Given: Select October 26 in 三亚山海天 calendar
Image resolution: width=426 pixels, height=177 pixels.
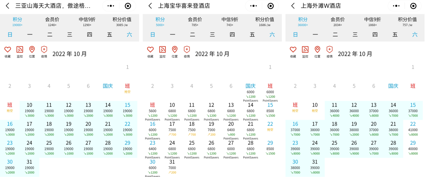Looking at the screenshot, I should [69, 148].
